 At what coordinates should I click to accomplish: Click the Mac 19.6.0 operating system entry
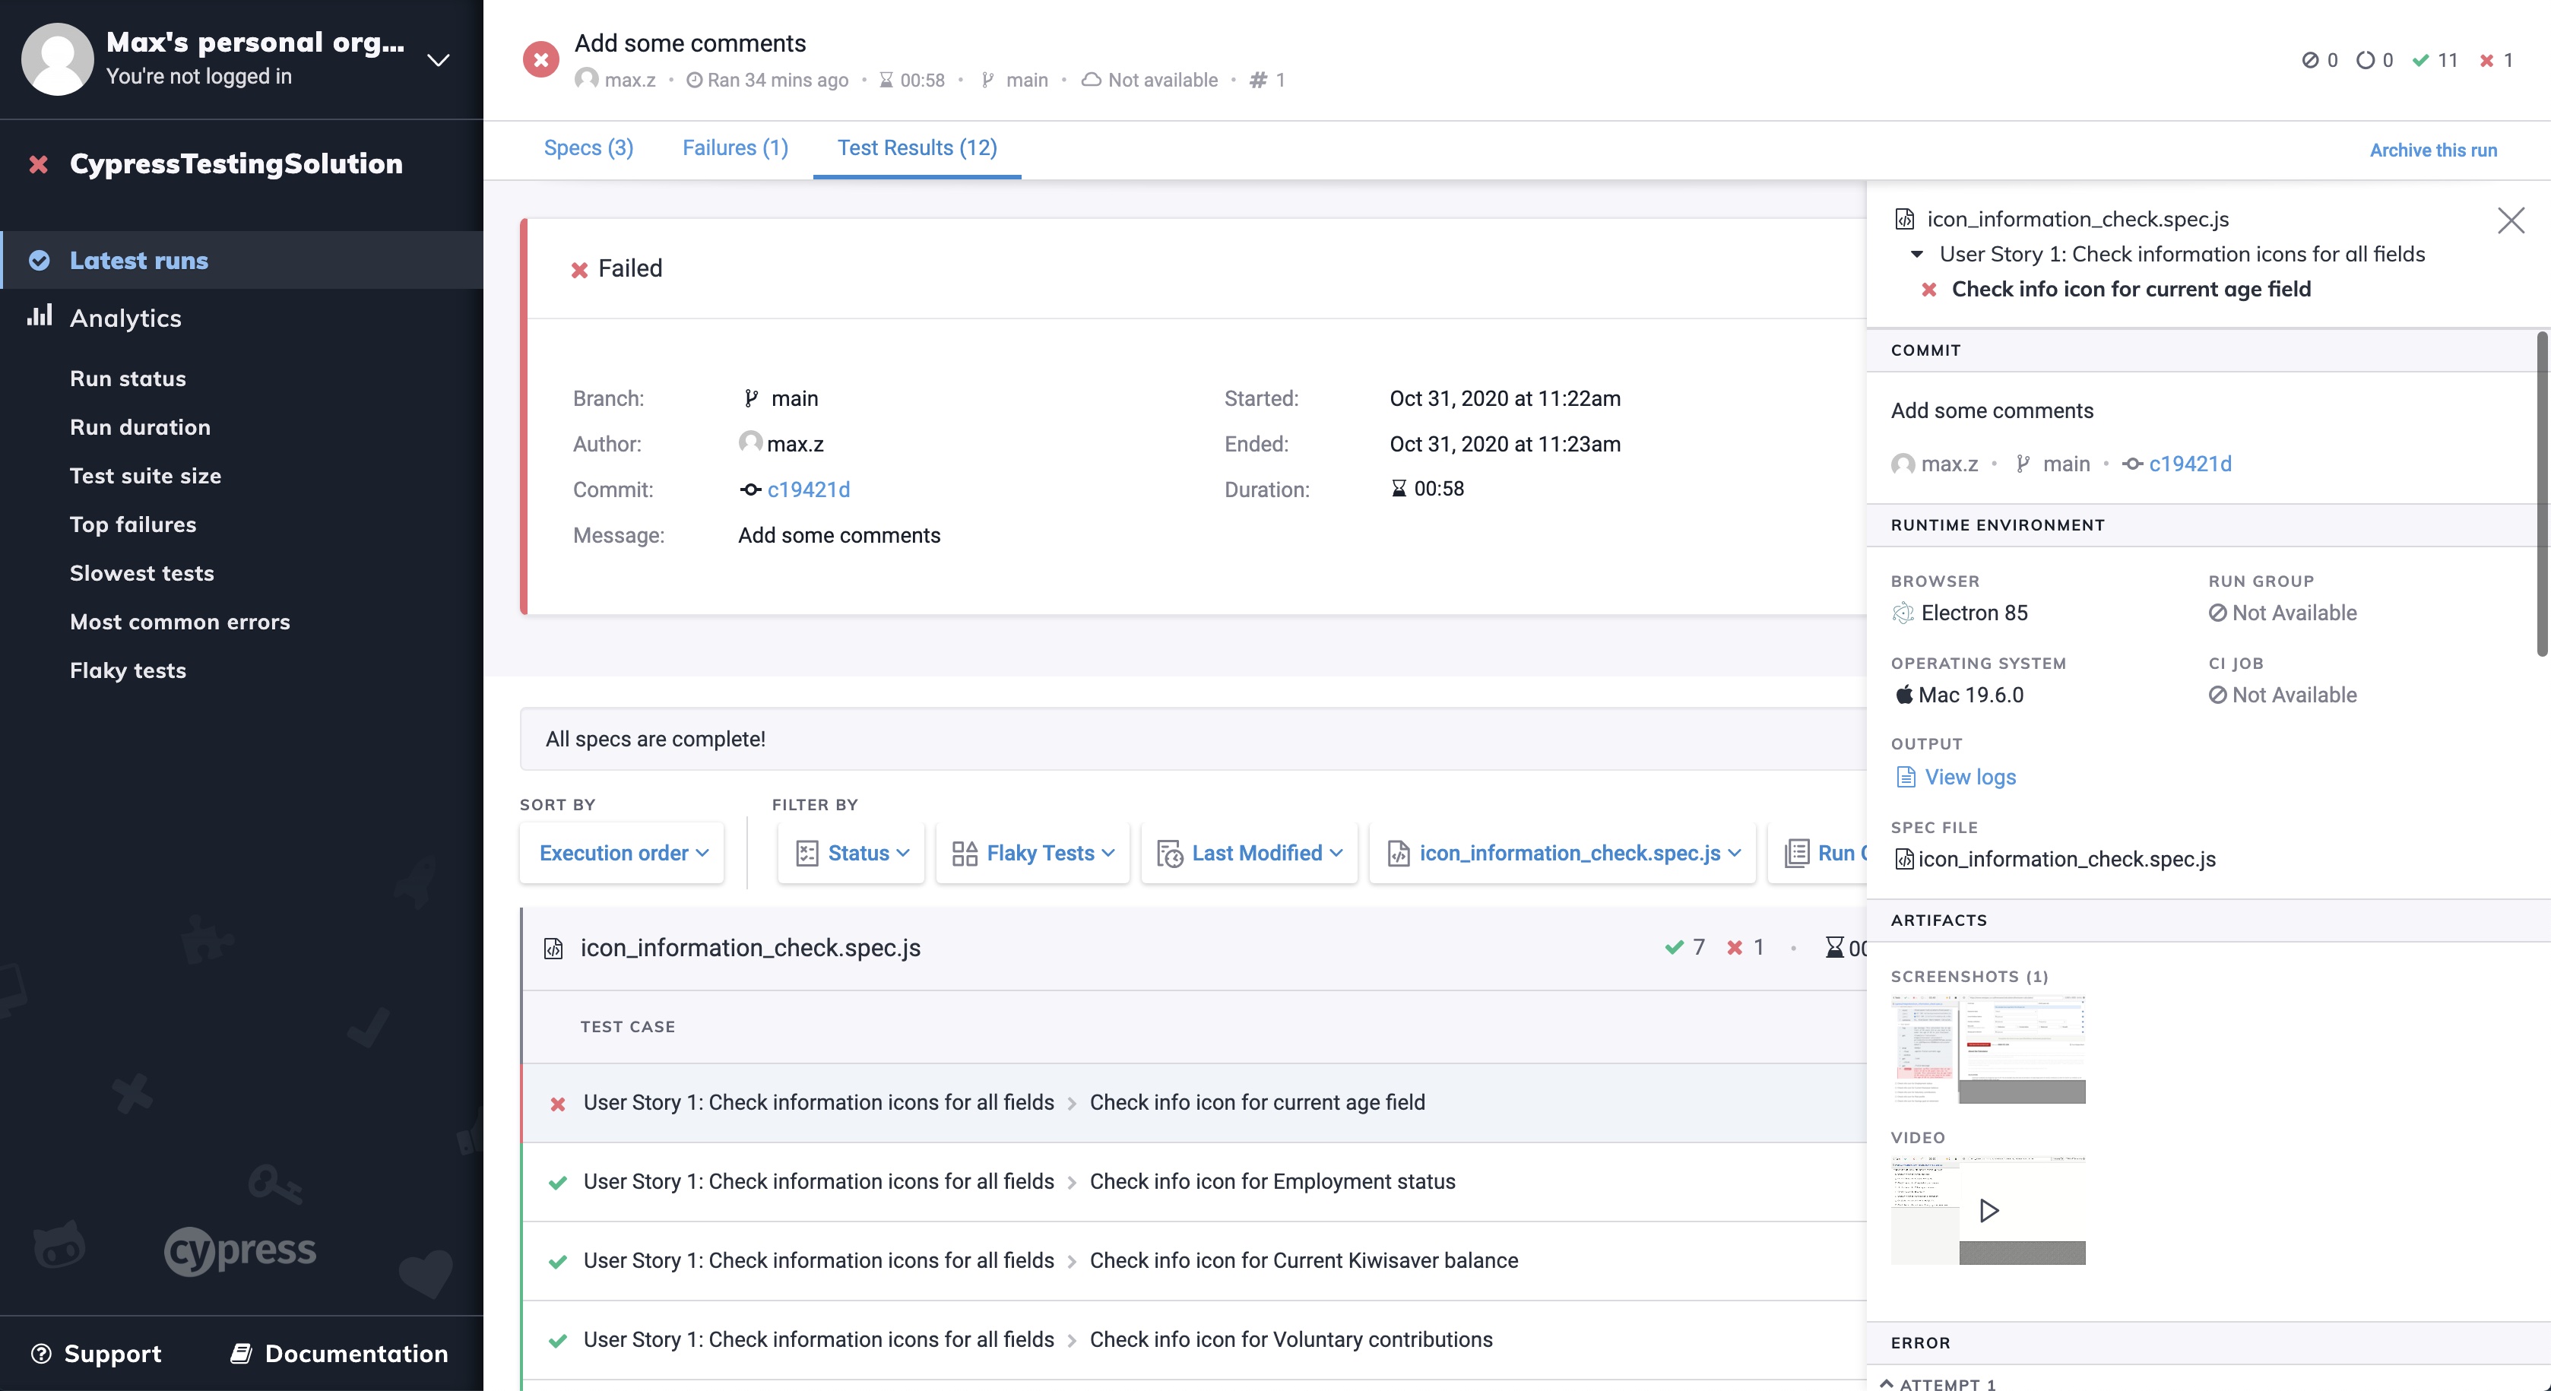tap(1958, 695)
